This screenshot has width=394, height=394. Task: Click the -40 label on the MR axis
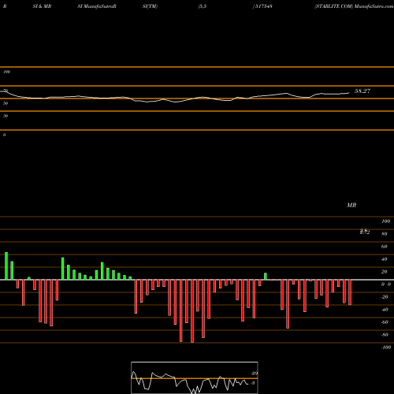[385, 310]
